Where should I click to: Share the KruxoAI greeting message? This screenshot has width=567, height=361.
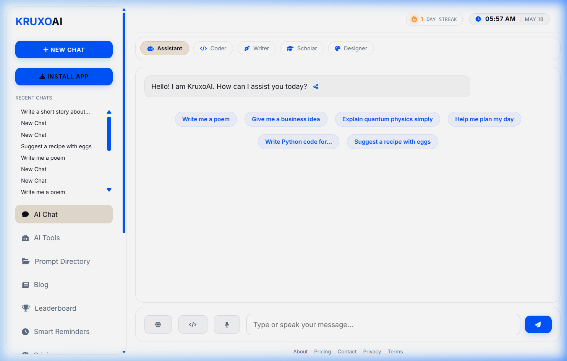point(316,87)
